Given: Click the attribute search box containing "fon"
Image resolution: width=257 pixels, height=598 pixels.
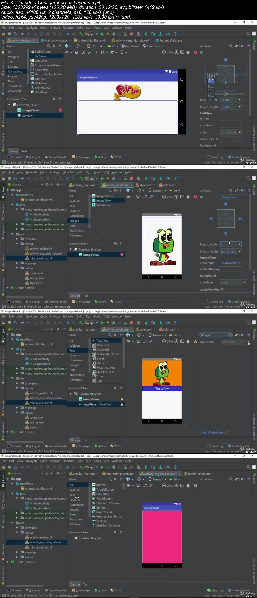Looking at the screenshot, I should [x=216, y=335].
